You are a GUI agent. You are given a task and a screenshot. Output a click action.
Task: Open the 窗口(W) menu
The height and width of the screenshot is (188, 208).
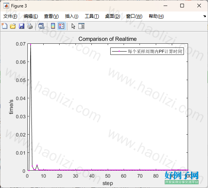pos(134,16)
